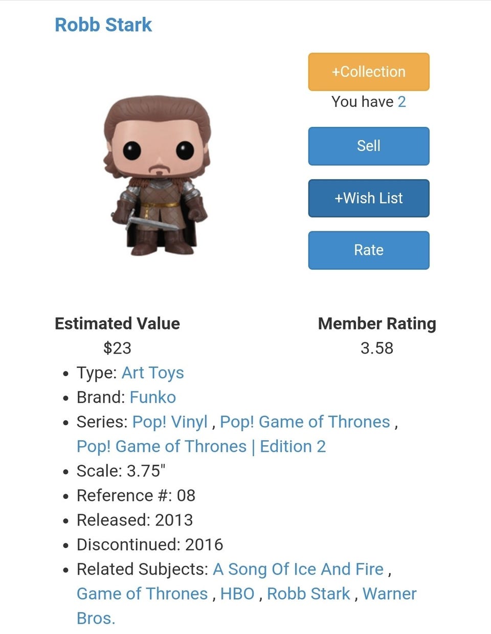Open the Art Toys type link
Image resolution: width=491 pixels, height=634 pixels.
[152, 373]
